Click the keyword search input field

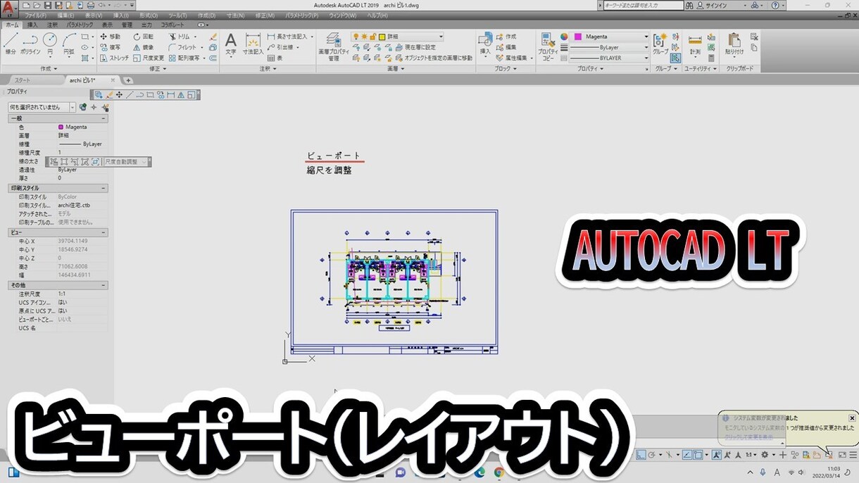[x=644, y=5]
